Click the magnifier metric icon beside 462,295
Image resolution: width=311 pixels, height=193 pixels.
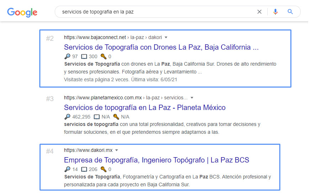[x=68, y=117]
